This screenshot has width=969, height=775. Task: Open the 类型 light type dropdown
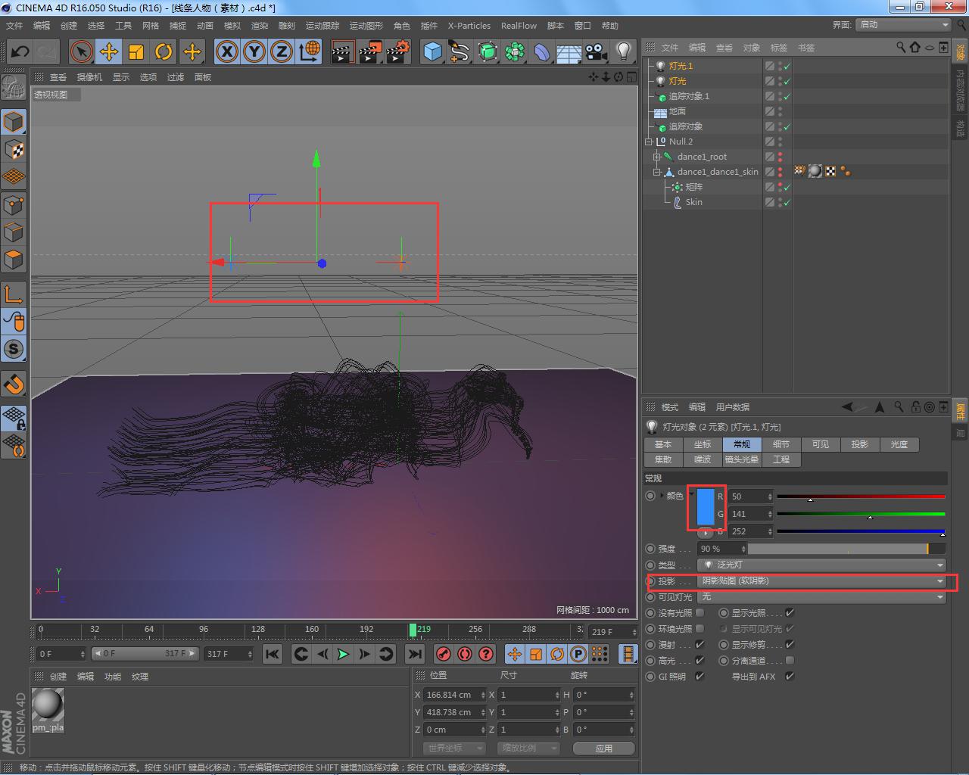click(821, 565)
